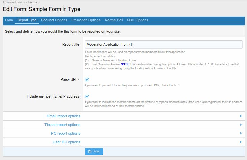This screenshot has height=160, width=247.
Task: Switch to Misc. Options tab
Action: [x=137, y=20]
